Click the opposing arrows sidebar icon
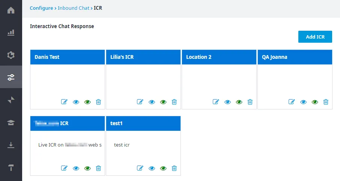Viewport: 340px width, 181px height. click(11, 100)
